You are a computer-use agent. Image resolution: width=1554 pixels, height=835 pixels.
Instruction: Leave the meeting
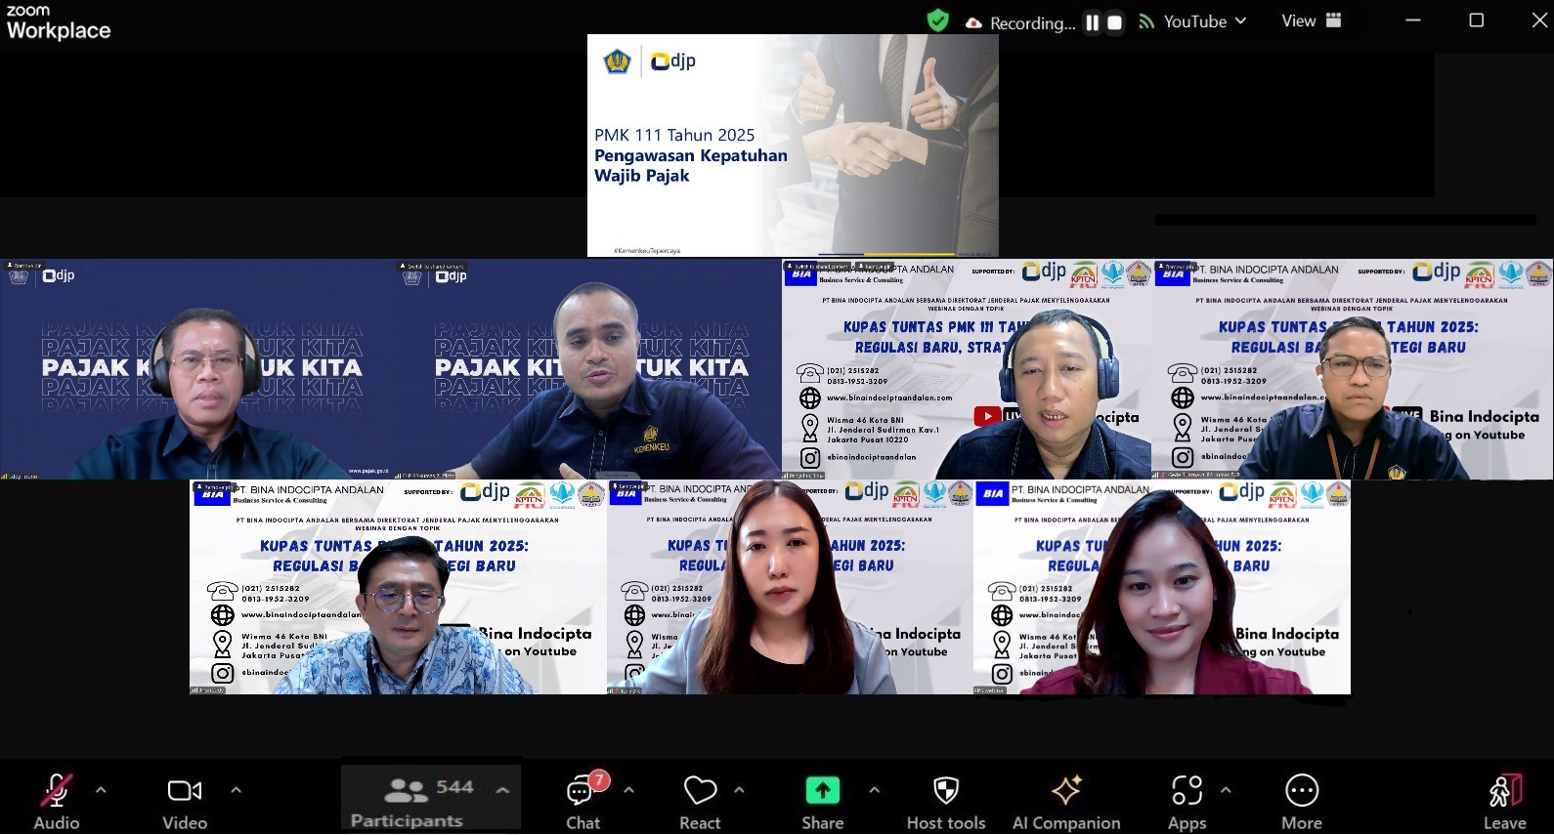(1504, 800)
